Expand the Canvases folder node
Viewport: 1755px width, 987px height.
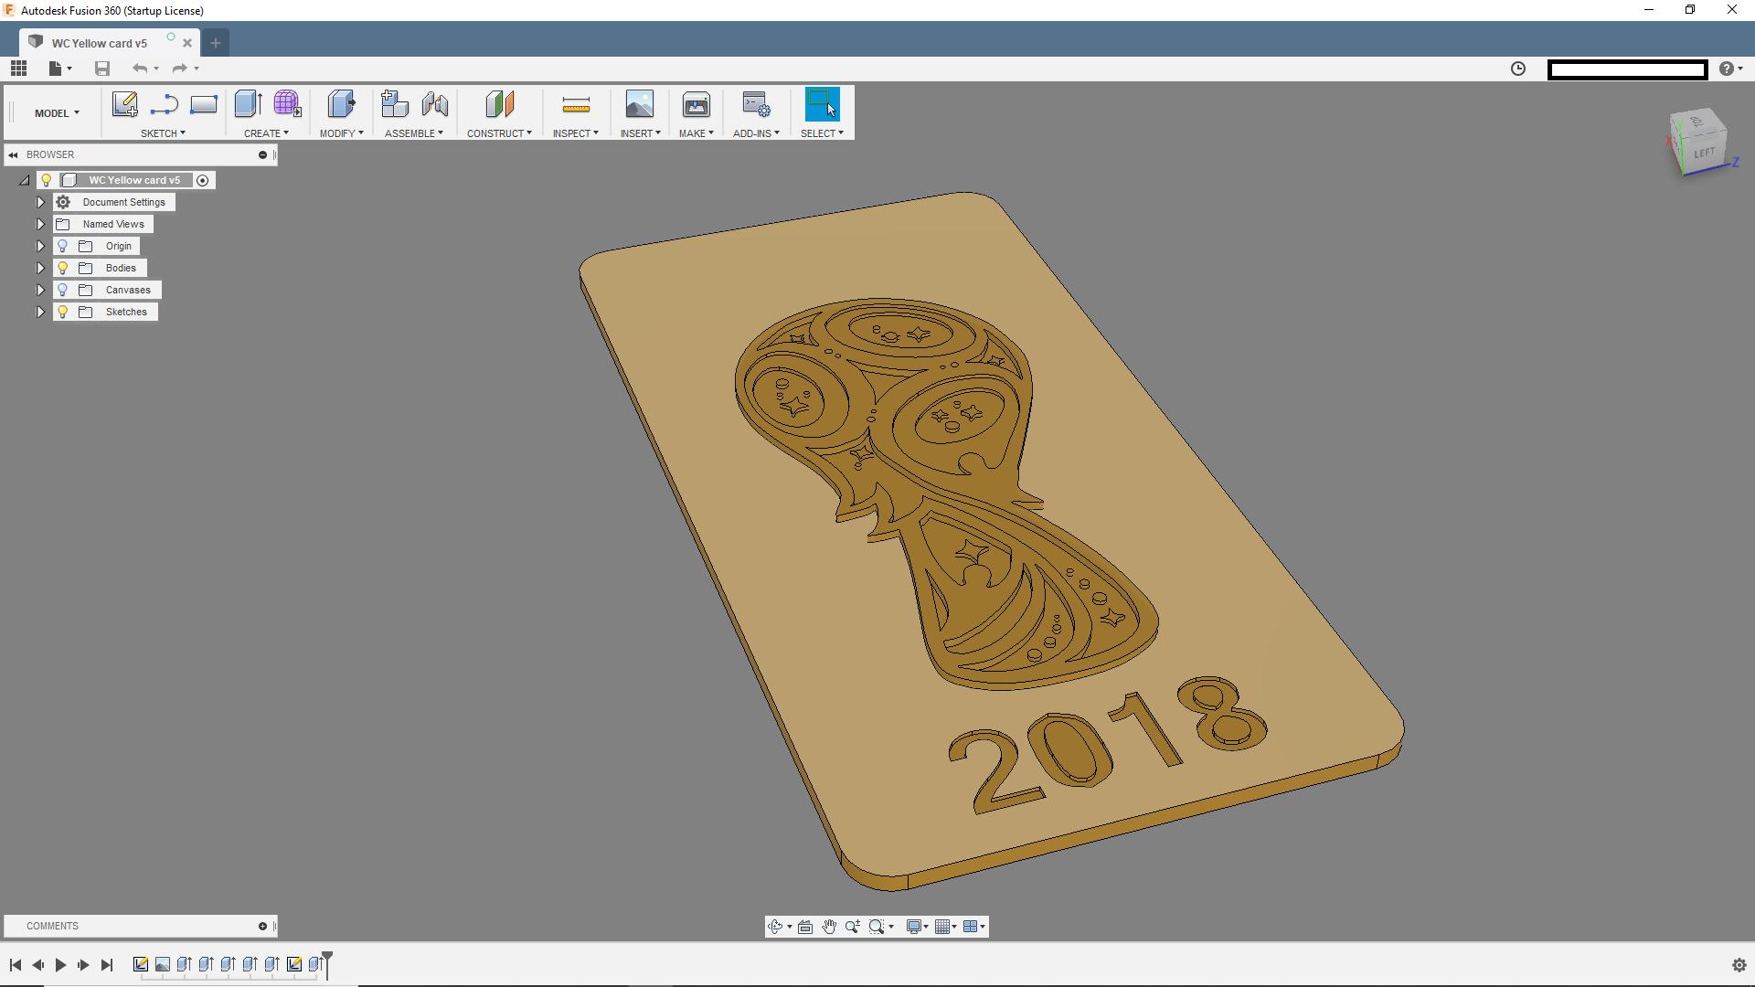40,290
